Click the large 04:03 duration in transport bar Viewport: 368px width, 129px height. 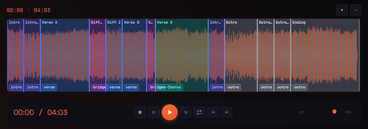(57, 112)
